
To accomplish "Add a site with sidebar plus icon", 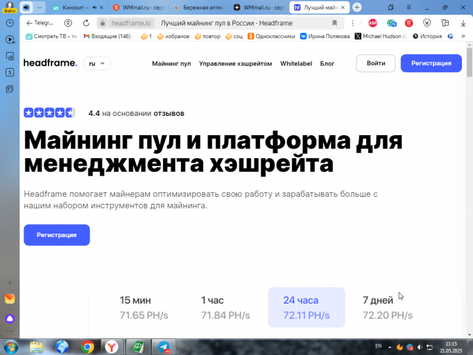I will point(10,283).
